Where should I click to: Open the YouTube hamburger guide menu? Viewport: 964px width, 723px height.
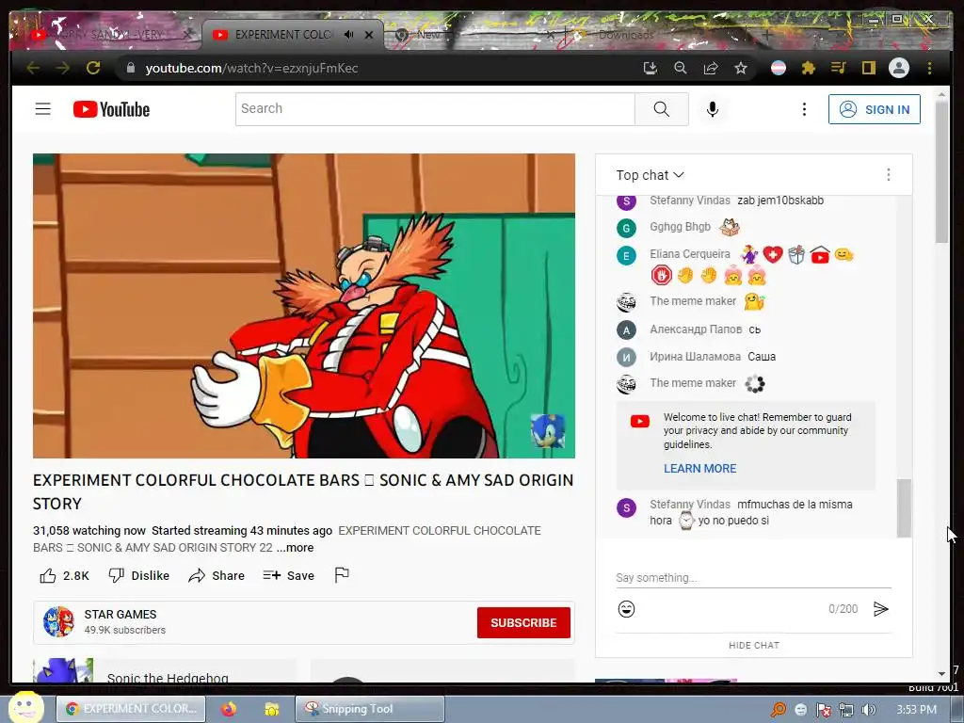[43, 109]
